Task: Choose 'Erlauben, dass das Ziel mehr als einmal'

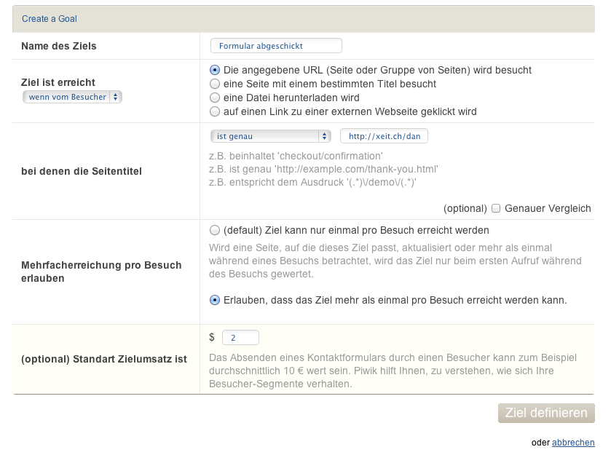Action: pos(215,300)
